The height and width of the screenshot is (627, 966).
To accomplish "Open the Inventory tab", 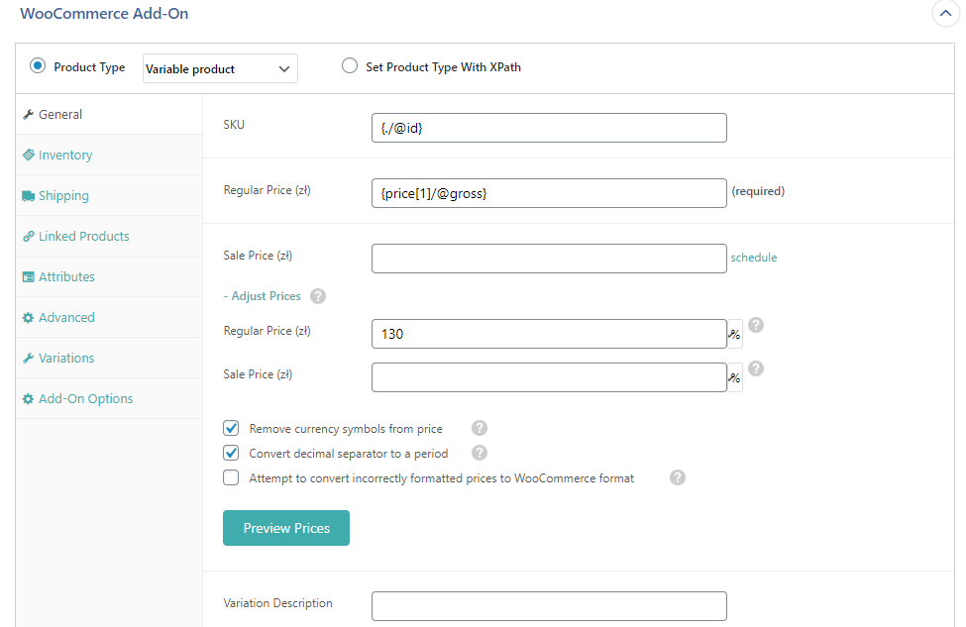I will point(65,156).
